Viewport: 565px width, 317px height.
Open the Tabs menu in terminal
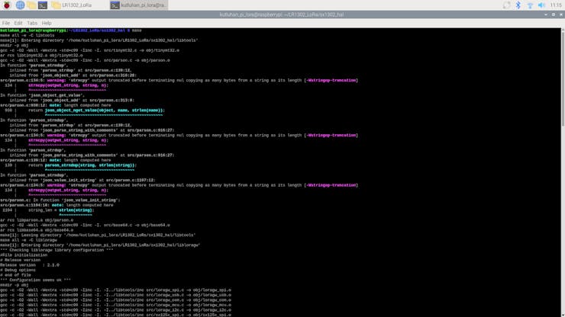point(32,23)
